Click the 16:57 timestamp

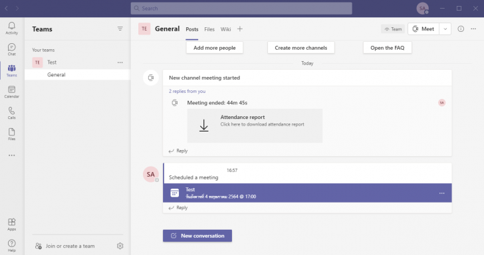(x=232, y=170)
